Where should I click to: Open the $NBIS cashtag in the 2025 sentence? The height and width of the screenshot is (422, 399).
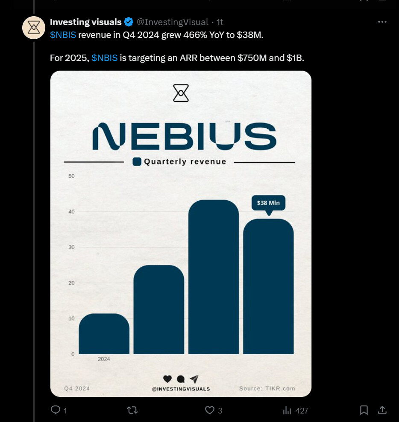coord(104,58)
